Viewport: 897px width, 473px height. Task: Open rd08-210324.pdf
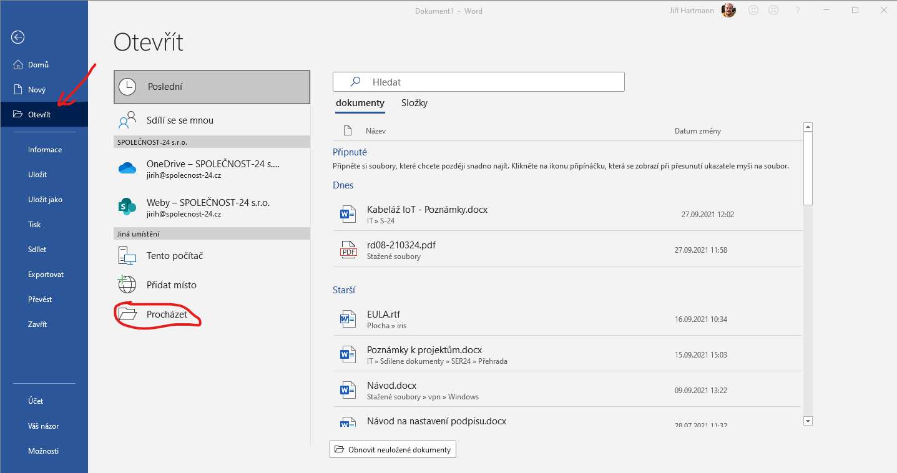[x=568, y=250]
